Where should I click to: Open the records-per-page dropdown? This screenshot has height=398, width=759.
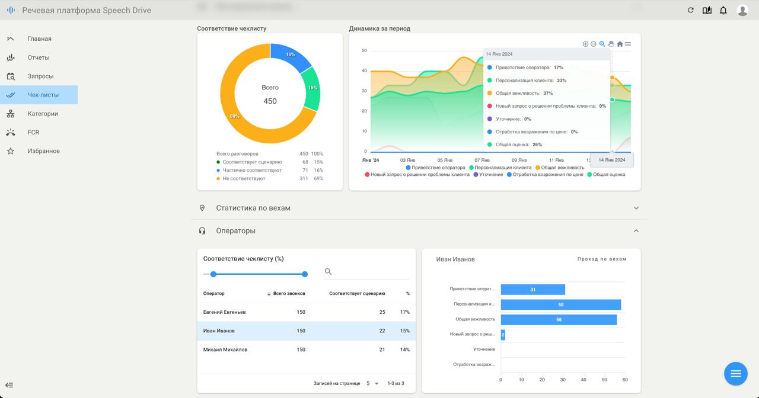tap(372, 383)
